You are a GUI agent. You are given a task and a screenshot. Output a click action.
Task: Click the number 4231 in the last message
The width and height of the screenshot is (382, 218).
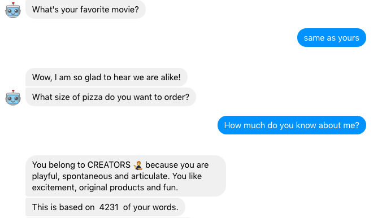(x=109, y=207)
